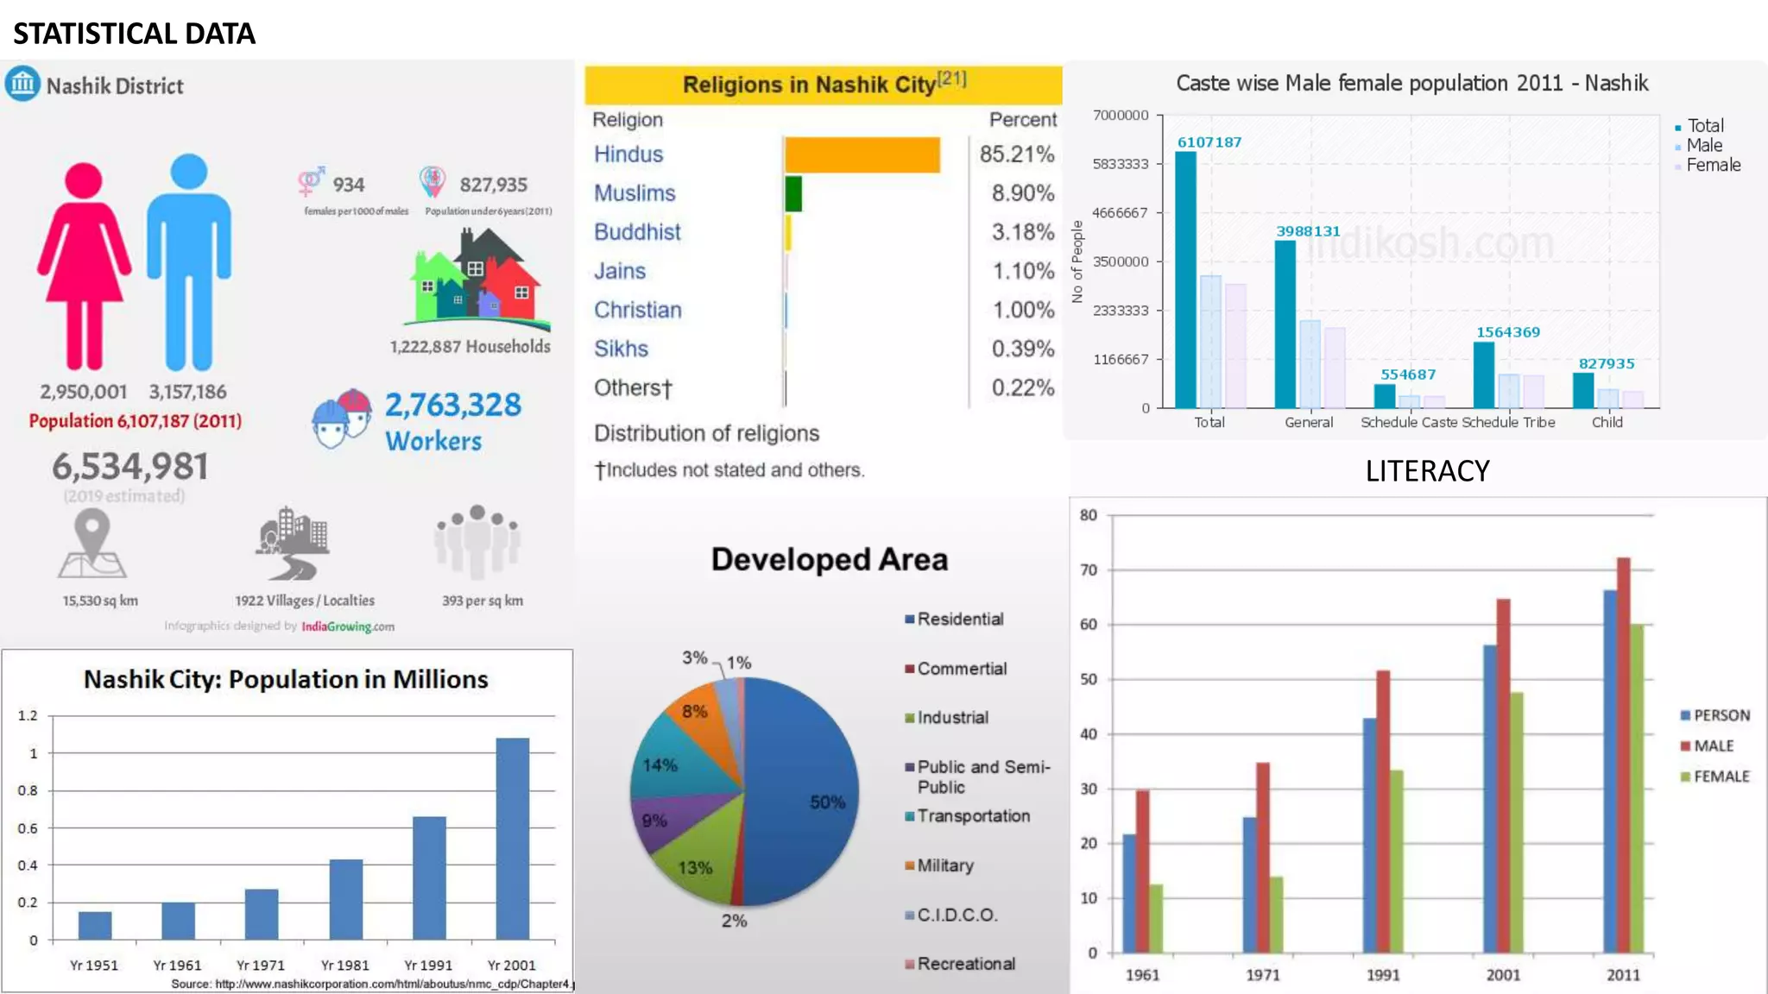Click the villages and localities city icon

click(292, 543)
